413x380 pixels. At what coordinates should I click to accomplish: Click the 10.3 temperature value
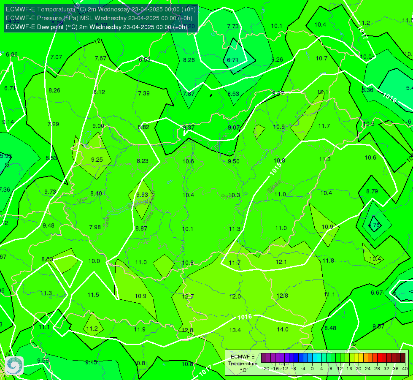point(234,195)
